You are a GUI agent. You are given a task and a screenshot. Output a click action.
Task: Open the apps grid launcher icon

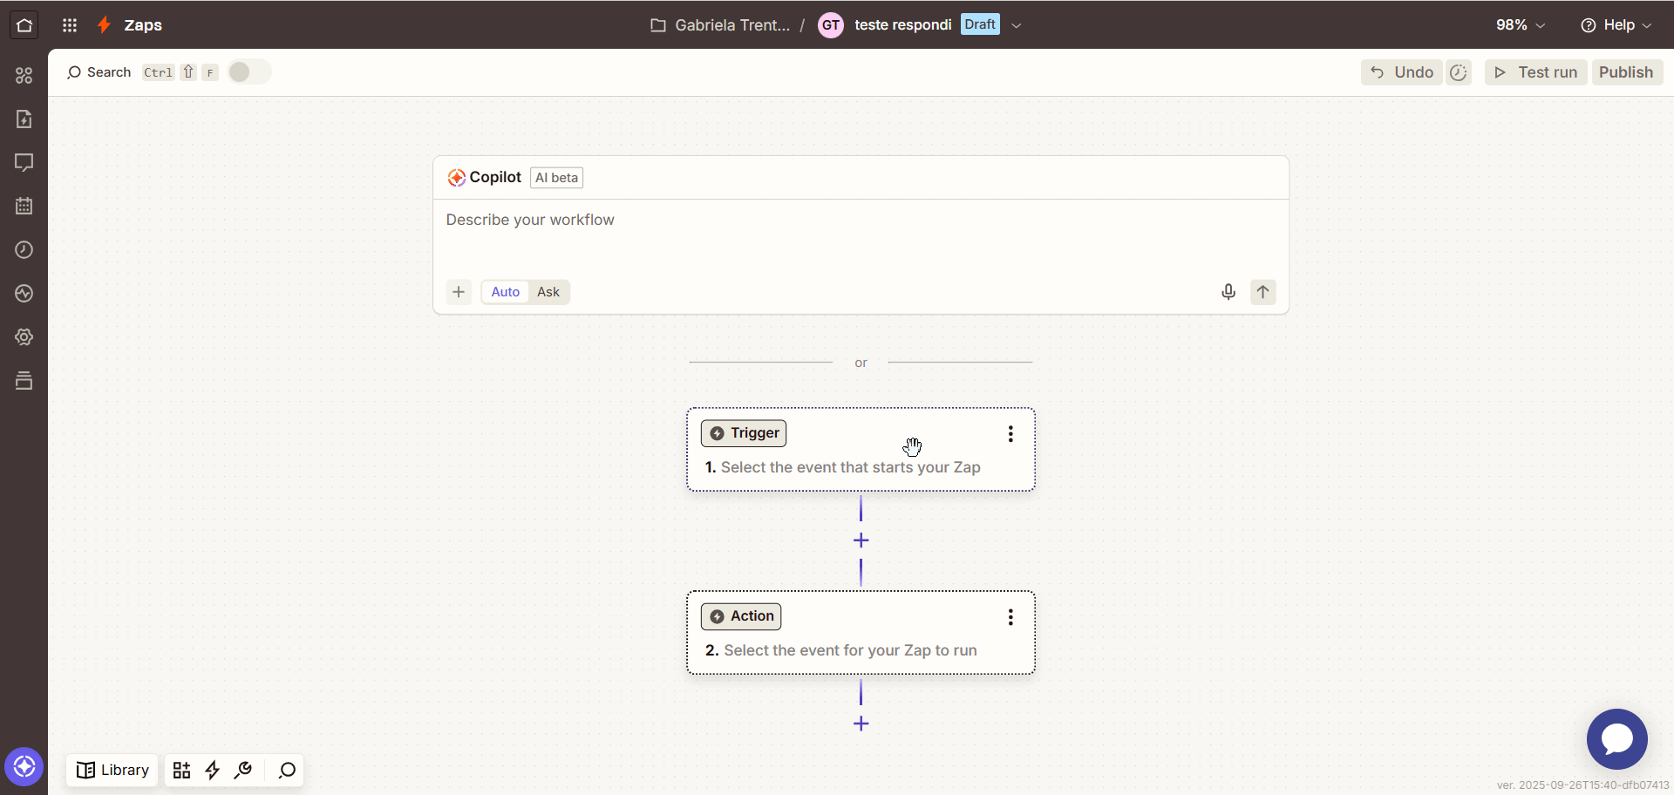(70, 25)
